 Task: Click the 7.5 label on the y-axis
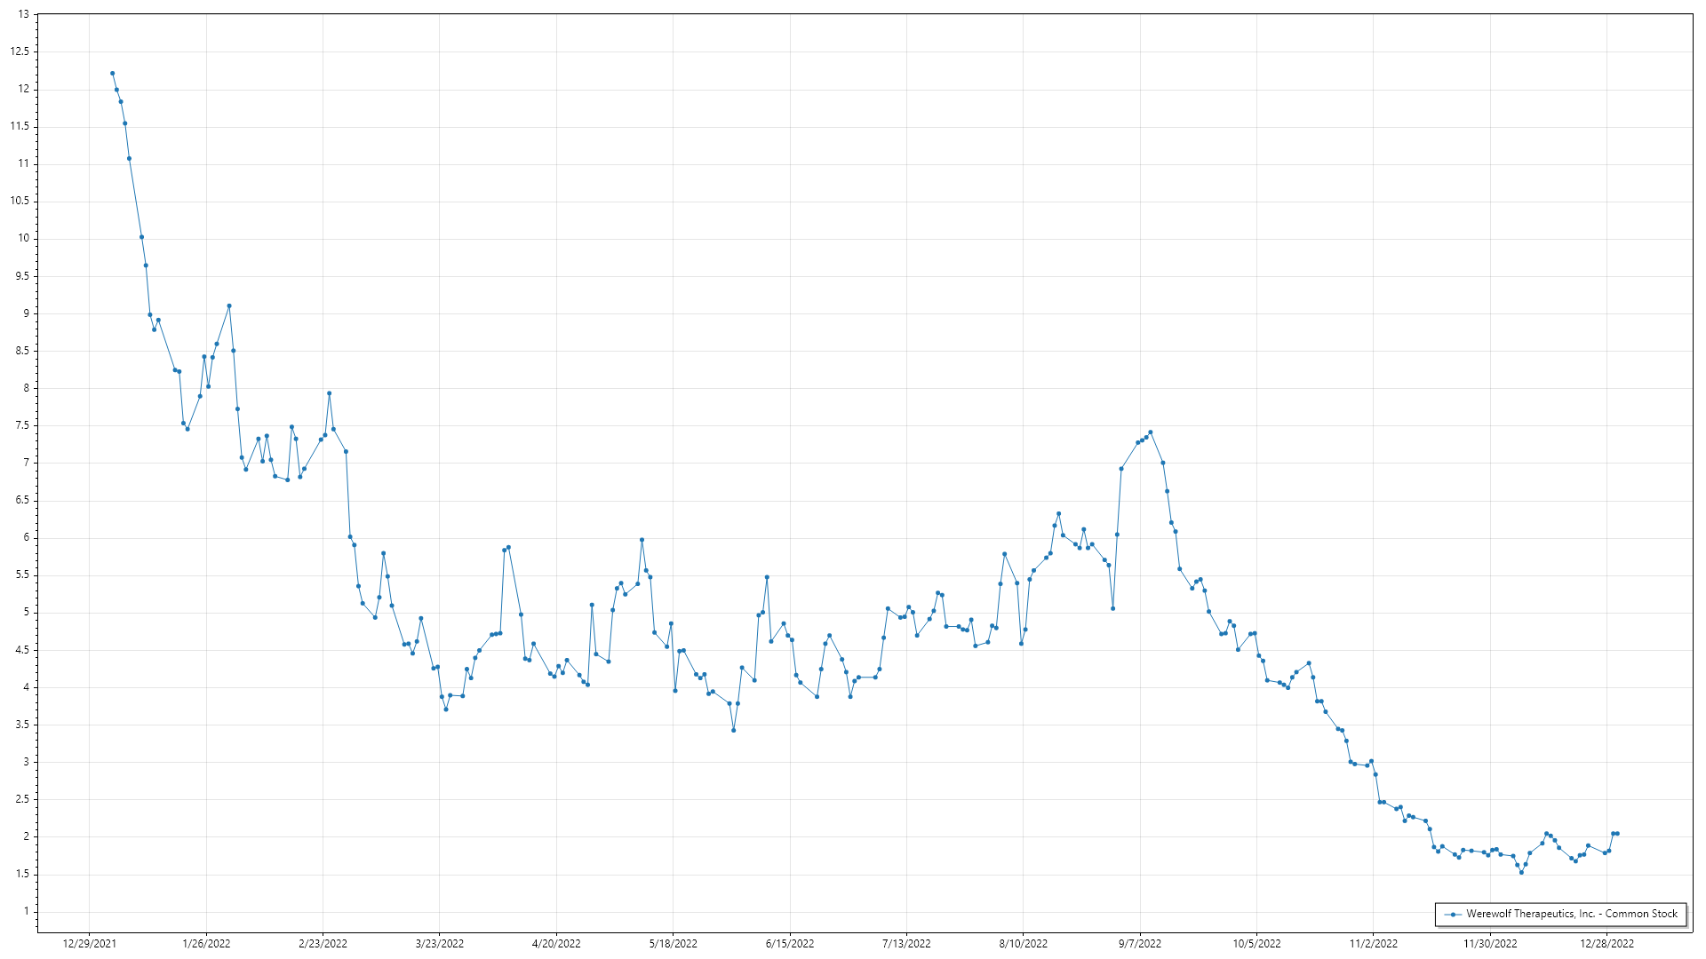point(21,425)
